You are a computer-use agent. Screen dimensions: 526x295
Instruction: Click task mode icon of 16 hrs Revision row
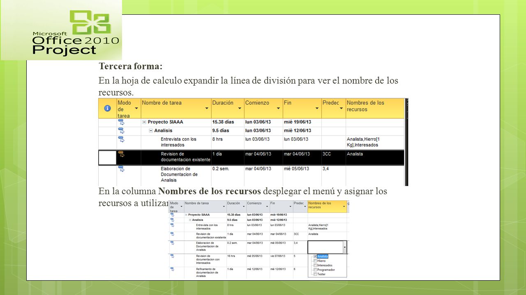click(172, 256)
